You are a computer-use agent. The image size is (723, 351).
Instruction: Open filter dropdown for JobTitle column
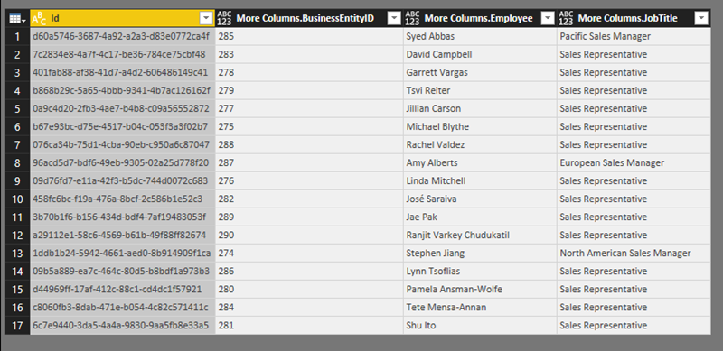(701, 18)
